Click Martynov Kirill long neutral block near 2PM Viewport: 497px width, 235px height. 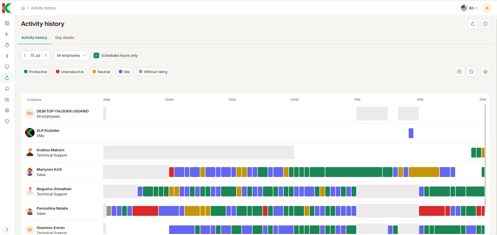coord(424,172)
